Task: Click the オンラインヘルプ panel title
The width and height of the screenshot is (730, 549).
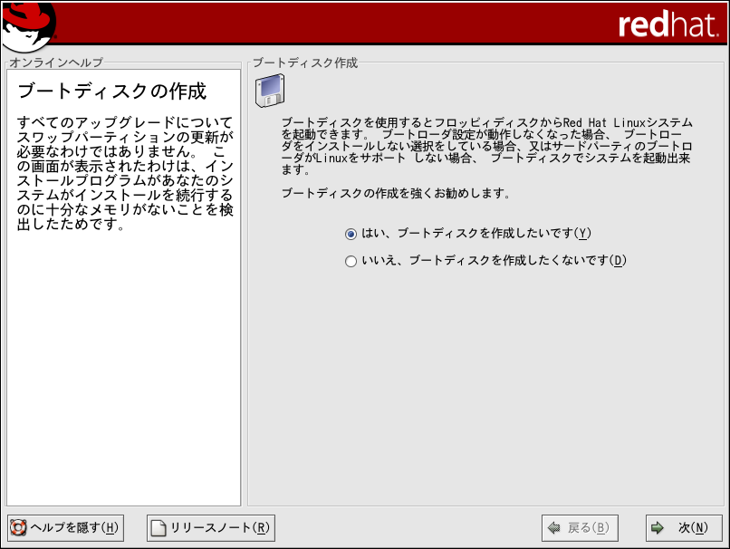Action: pos(56,63)
